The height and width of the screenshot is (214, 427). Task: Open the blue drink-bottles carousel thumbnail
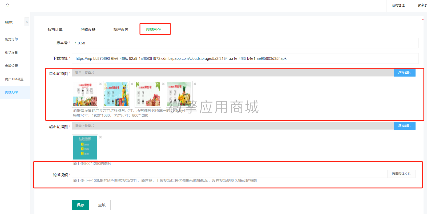pos(116,94)
